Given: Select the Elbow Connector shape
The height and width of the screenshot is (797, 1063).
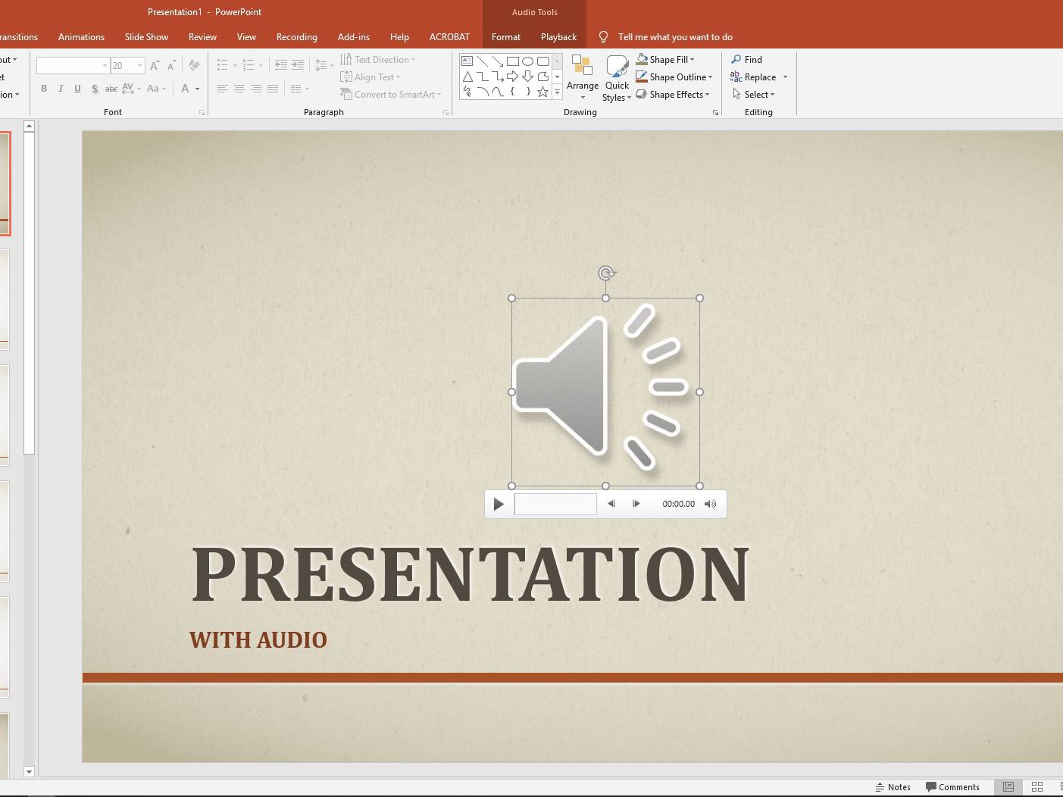Looking at the screenshot, I should 483,77.
